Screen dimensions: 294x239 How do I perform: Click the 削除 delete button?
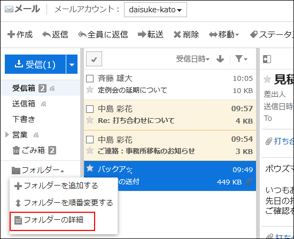[x=186, y=35]
